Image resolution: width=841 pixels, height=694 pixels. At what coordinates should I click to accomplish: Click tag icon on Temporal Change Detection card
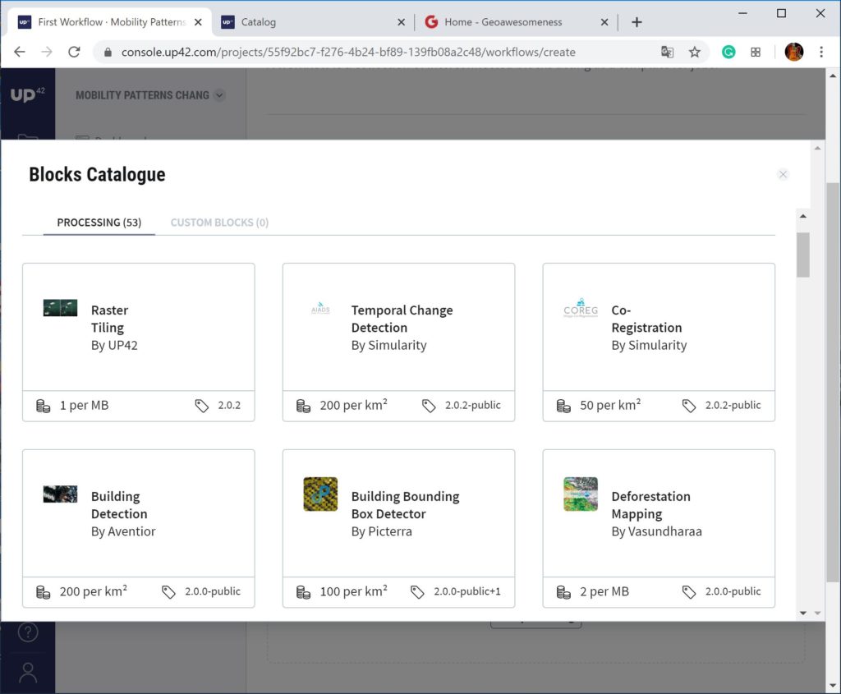click(x=429, y=406)
